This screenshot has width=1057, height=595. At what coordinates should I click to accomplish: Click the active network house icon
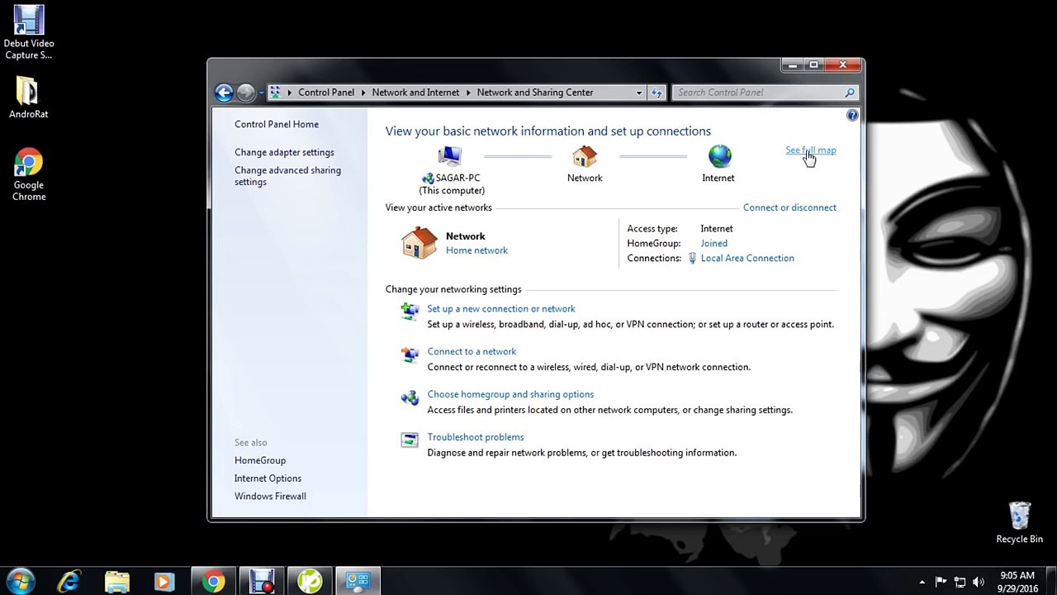coord(419,244)
